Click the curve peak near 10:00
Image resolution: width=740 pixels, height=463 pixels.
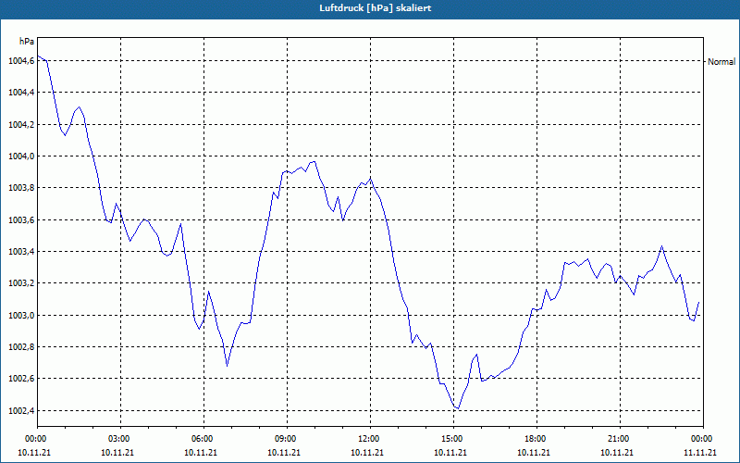click(313, 161)
